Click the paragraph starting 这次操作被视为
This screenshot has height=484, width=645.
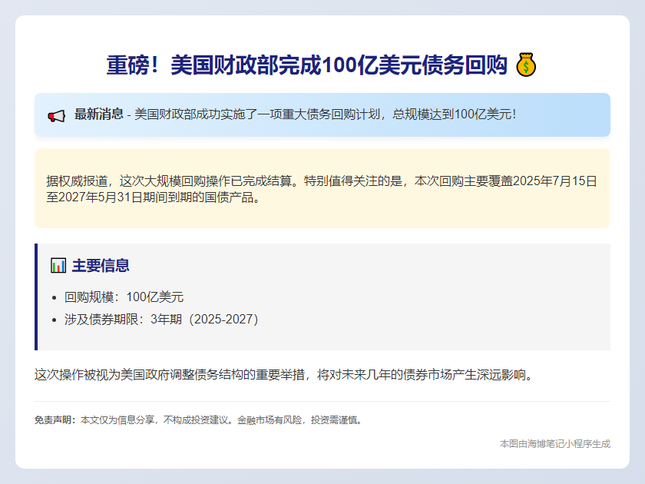284,375
